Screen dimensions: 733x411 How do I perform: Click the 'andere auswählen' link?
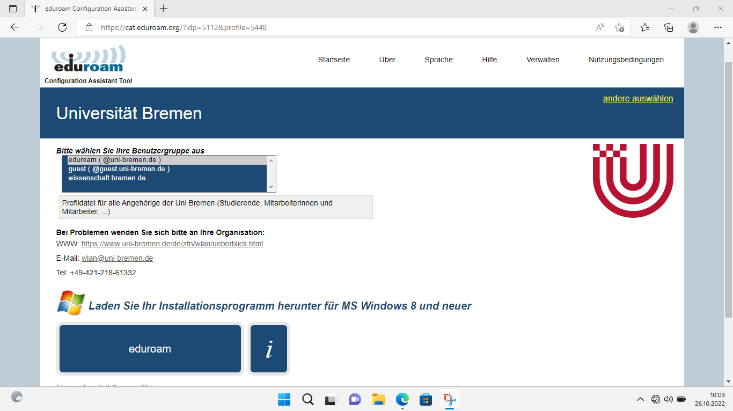pyautogui.click(x=637, y=99)
